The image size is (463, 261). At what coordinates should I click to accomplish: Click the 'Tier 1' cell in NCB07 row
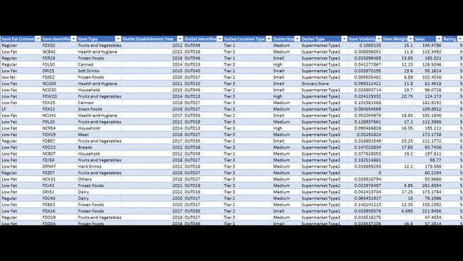point(247,154)
